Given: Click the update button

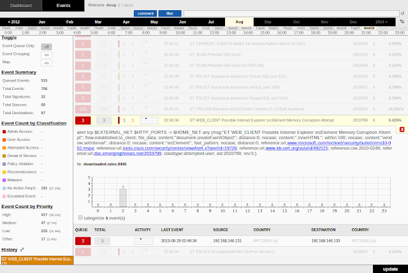Looking at the screenshot, I should click(x=390, y=269).
